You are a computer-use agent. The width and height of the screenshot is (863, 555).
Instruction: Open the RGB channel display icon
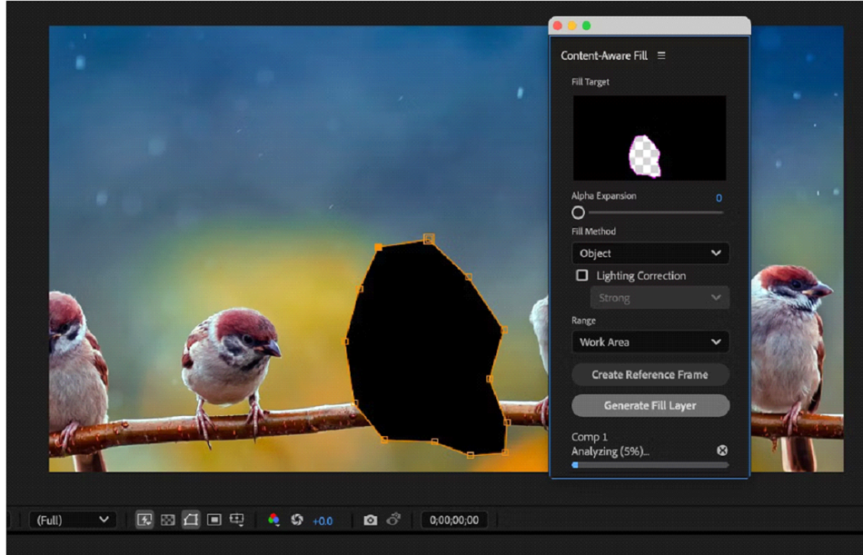click(274, 520)
